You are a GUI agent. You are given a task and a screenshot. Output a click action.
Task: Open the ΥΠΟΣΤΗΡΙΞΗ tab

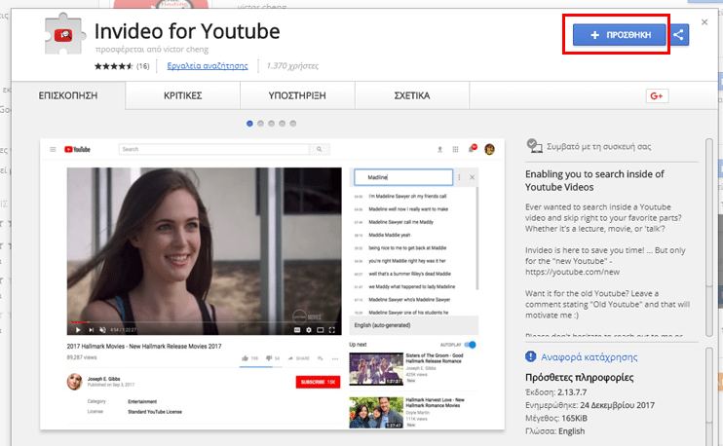pyautogui.click(x=297, y=95)
